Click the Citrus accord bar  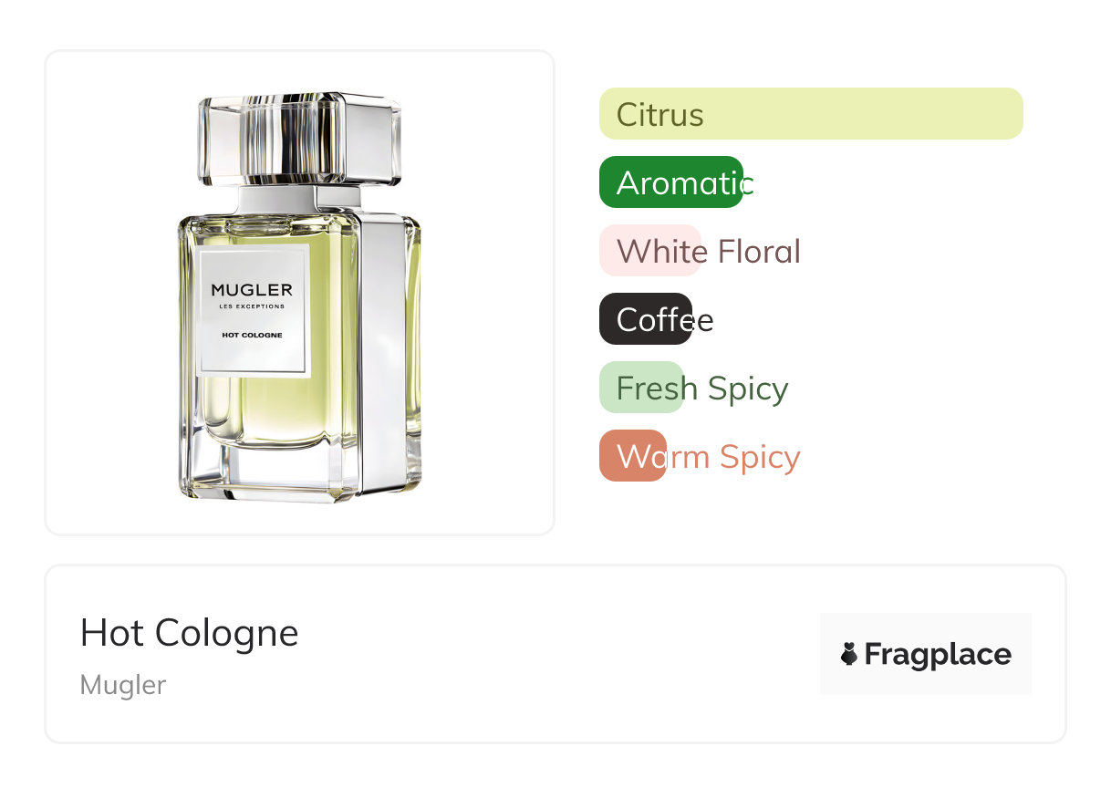tap(811, 114)
